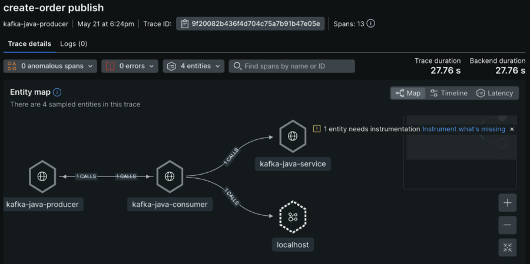Click the kafka-java-service node label
Screen dimensions: 530x264
tap(293, 164)
